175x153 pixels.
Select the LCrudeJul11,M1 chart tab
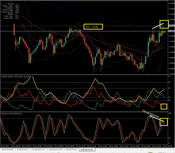(x=38, y=150)
